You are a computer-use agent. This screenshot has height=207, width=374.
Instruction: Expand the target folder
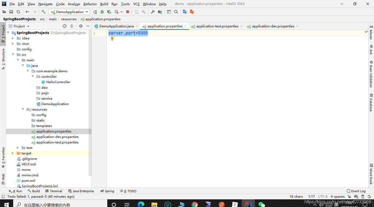13,153
